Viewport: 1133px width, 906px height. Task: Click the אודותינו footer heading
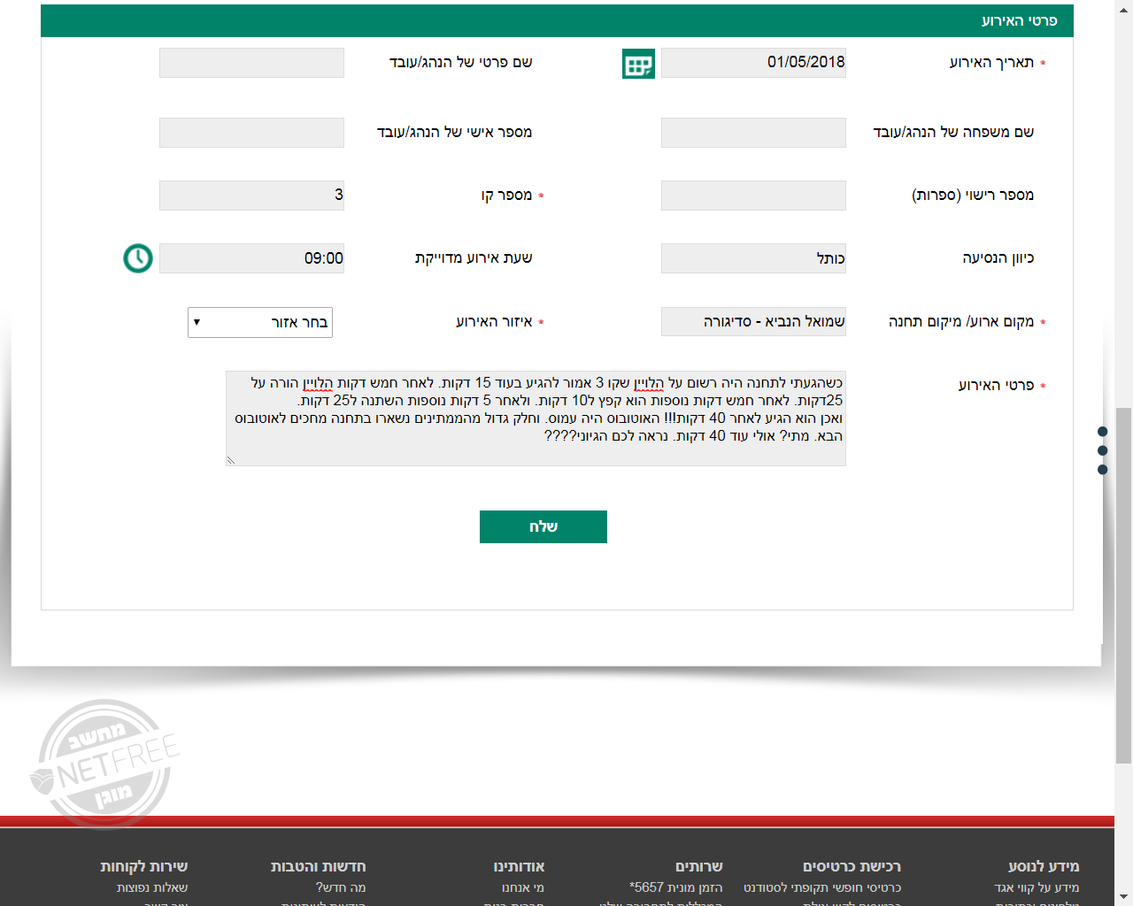click(x=519, y=866)
